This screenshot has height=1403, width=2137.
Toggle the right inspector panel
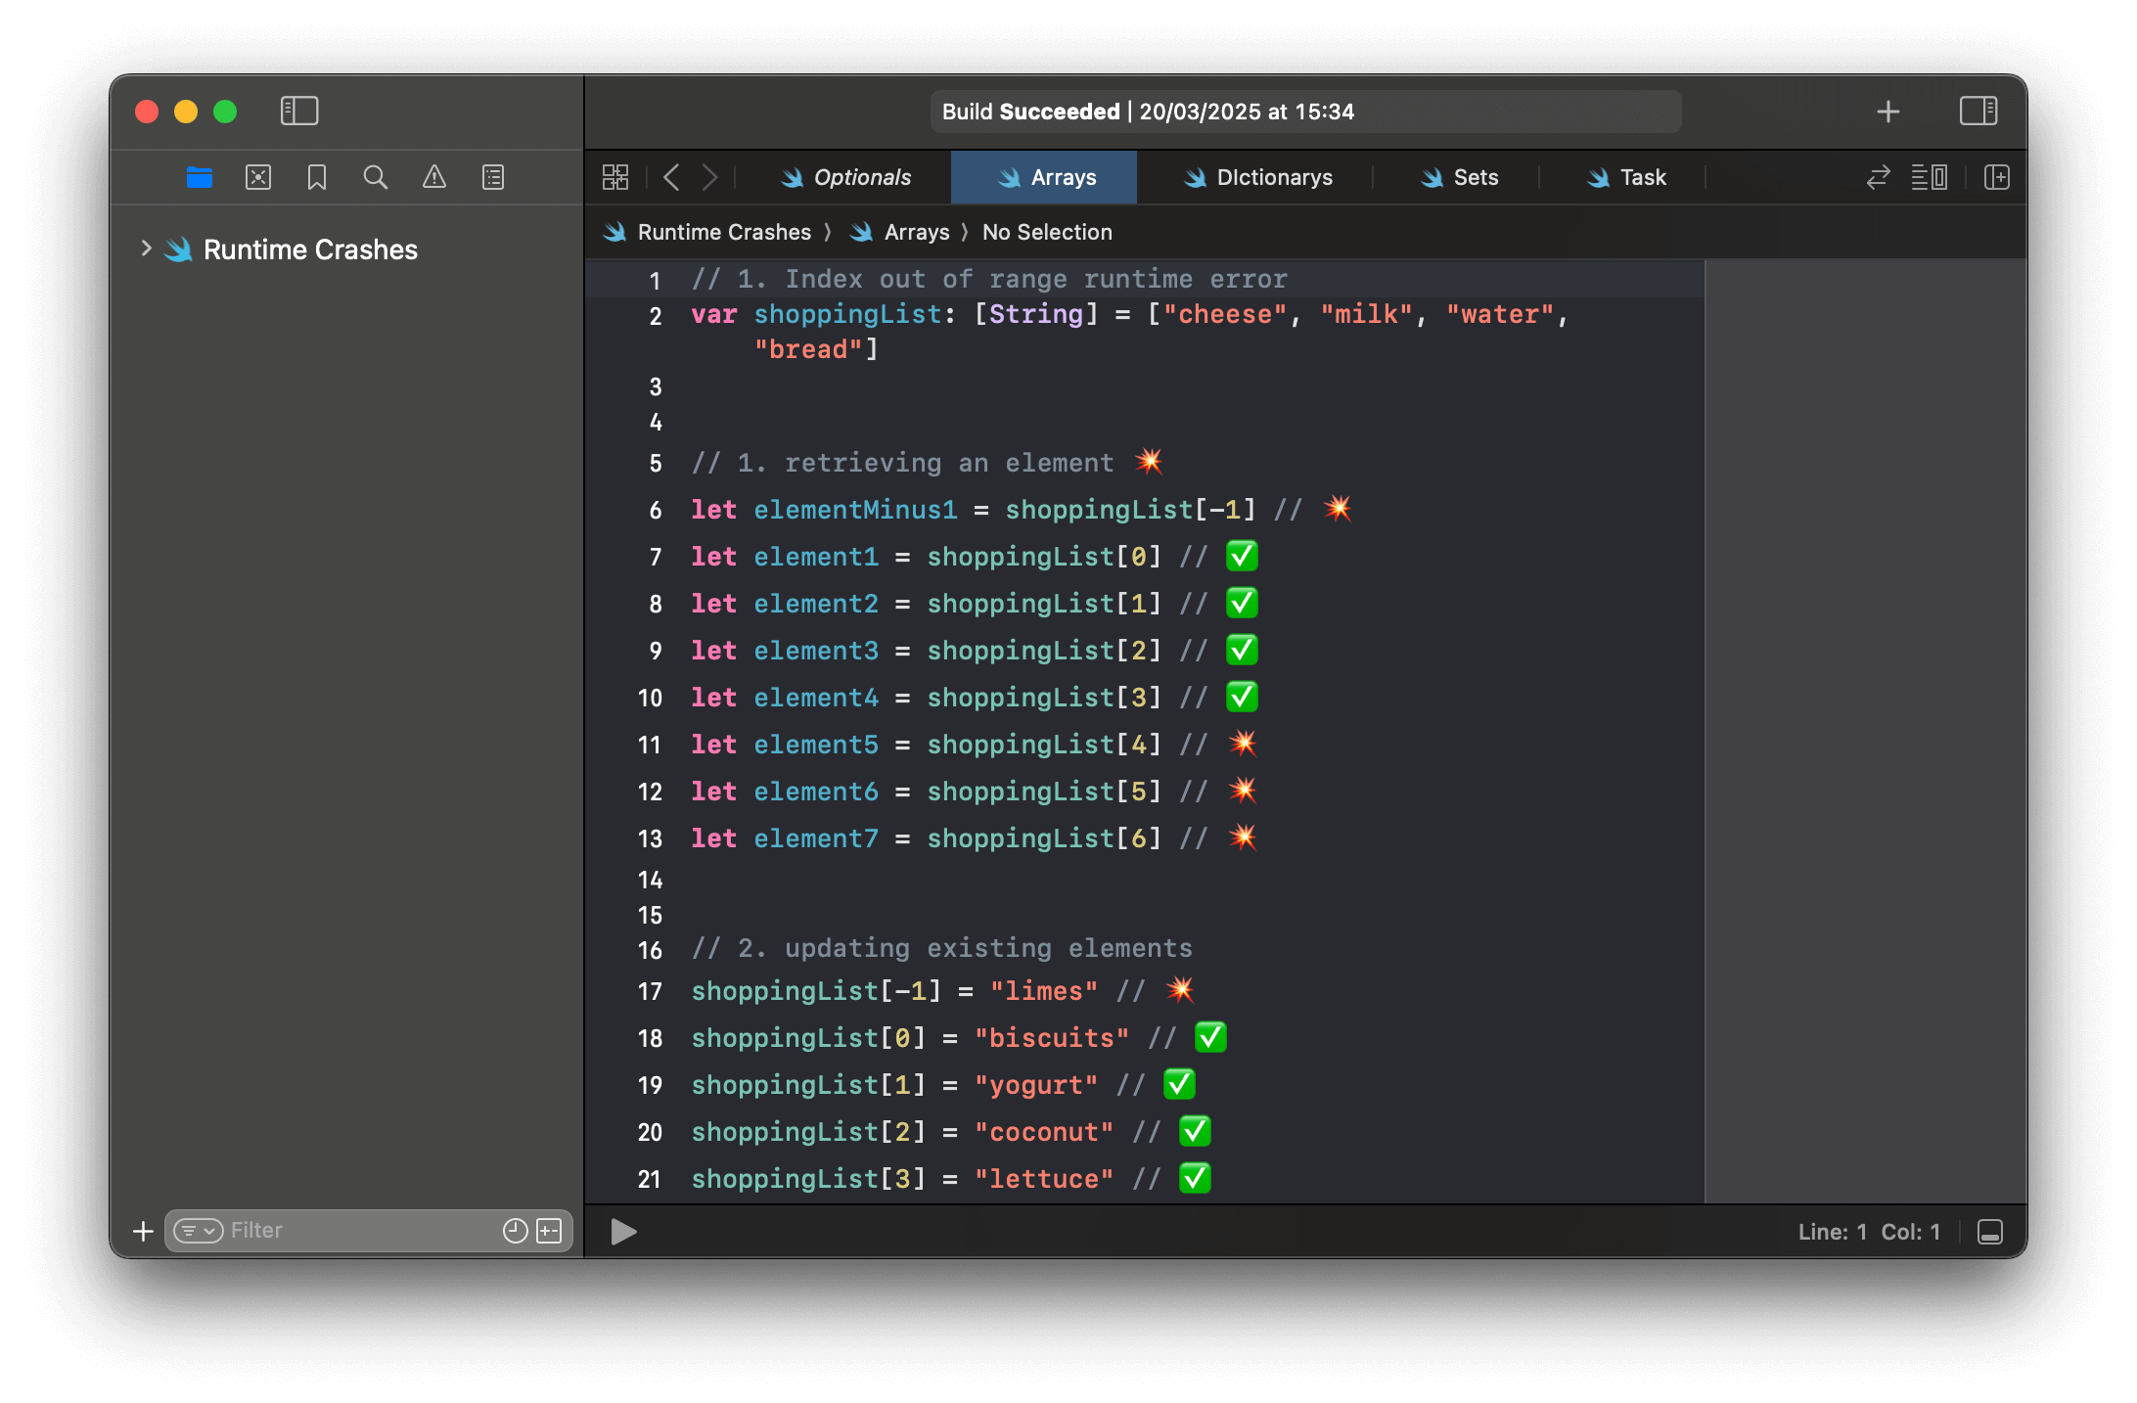[x=1978, y=111]
